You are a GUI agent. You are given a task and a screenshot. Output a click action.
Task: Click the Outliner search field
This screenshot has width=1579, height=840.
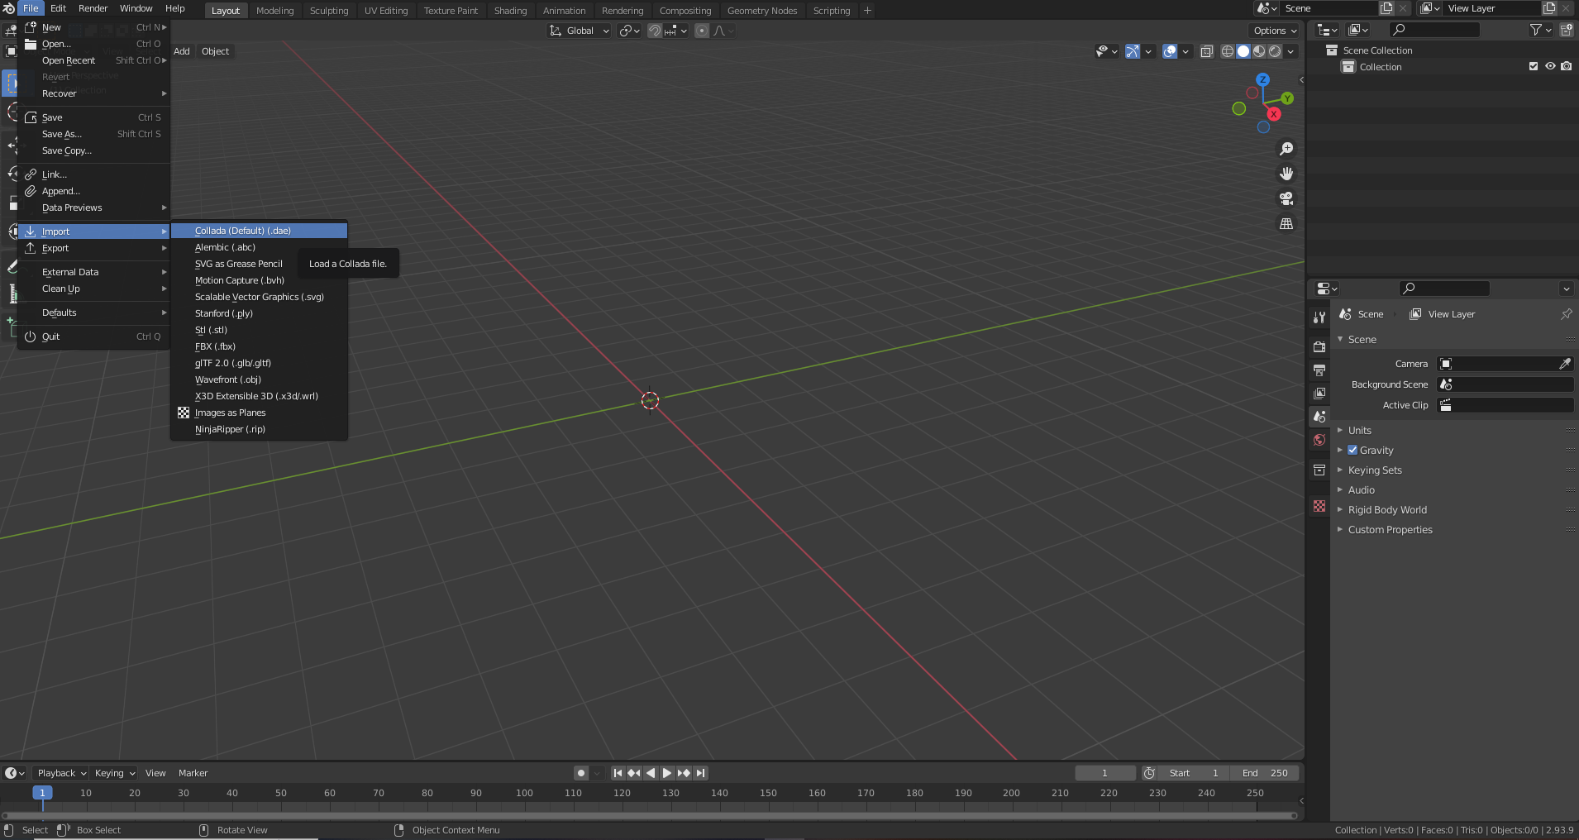coord(1434,30)
